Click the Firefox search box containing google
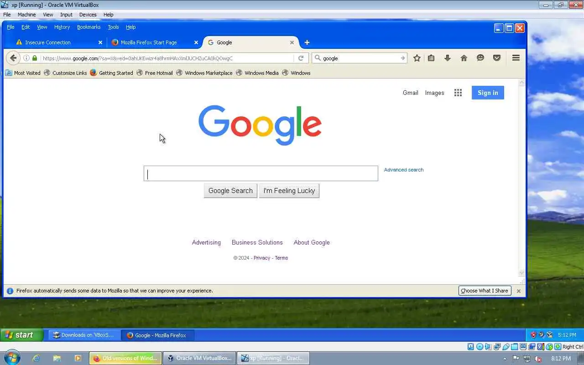This screenshot has height=365, width=584. [360, 58]
